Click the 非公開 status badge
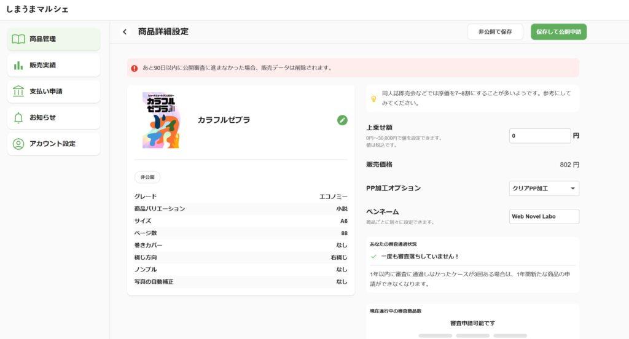 147,177
